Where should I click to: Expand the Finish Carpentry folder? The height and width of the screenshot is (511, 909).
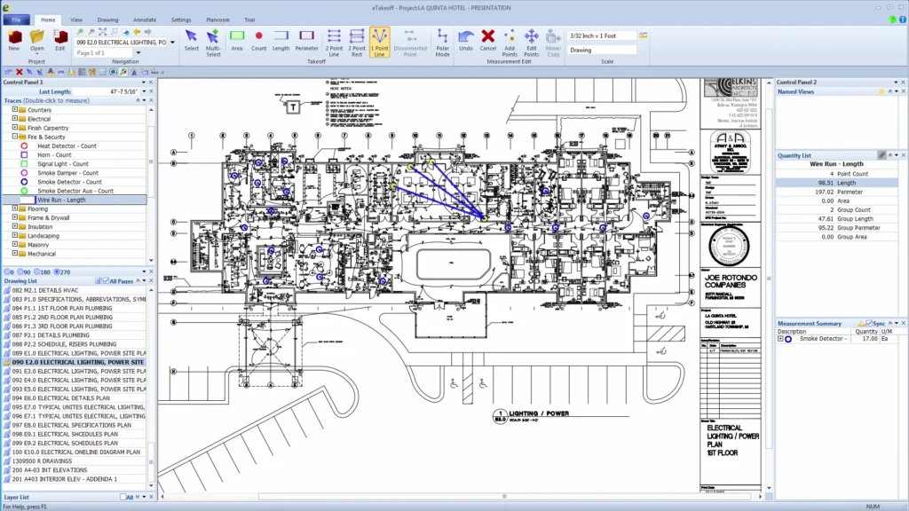click(x=15, y=128)
